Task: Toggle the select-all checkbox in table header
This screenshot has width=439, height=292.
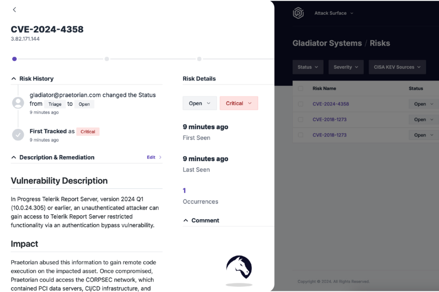Action: (x=301, y=88)
